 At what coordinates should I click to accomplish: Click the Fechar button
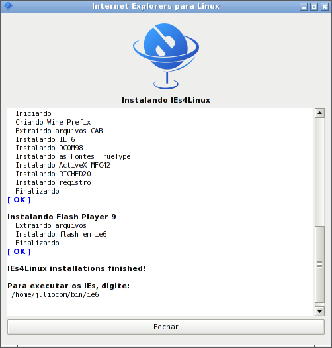165,327
